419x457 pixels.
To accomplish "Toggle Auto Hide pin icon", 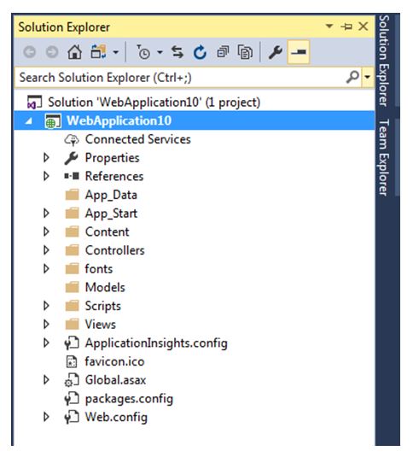I will pyautogui.click(x=346, y=26).
